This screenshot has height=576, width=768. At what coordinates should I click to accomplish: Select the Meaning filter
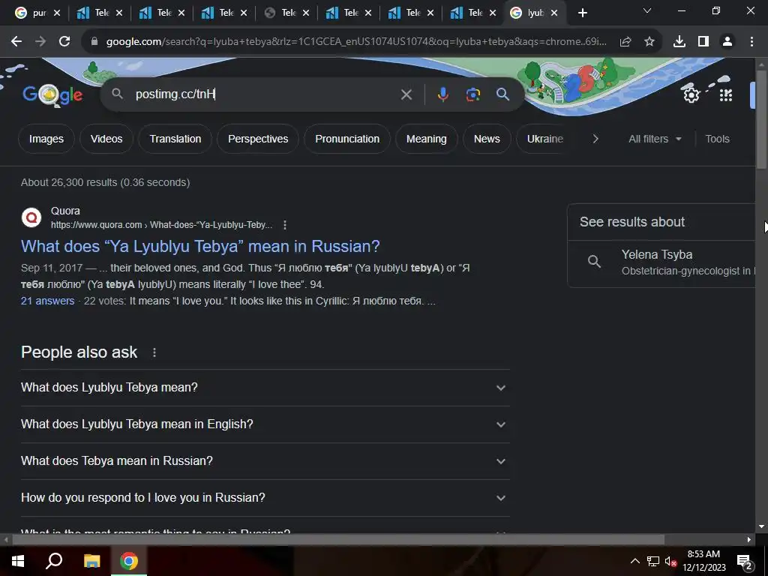tap(427, 139)
